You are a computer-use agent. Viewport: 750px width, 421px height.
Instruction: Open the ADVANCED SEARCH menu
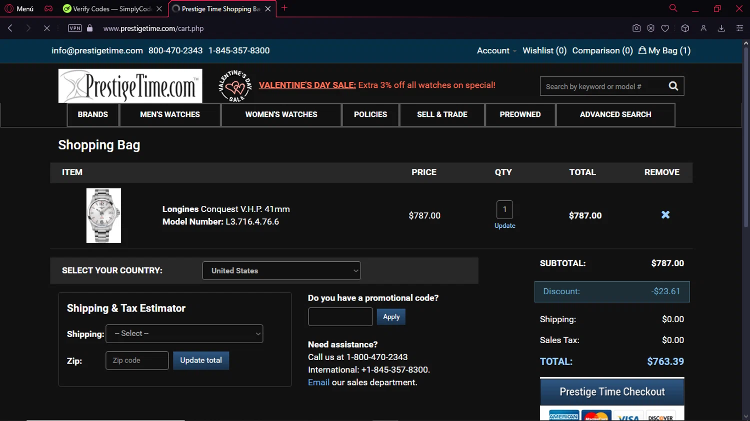pyautogui.click(x=615, y=114)
